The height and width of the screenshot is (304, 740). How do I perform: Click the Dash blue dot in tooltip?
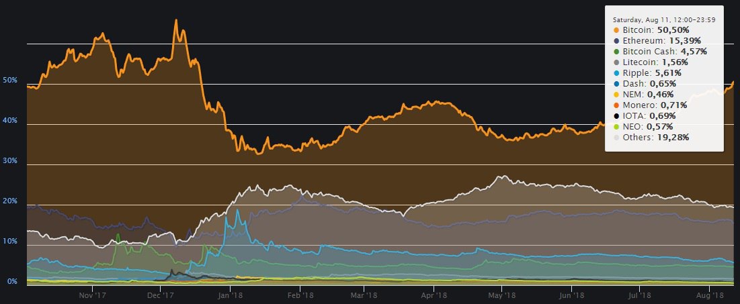pos(616,85)
